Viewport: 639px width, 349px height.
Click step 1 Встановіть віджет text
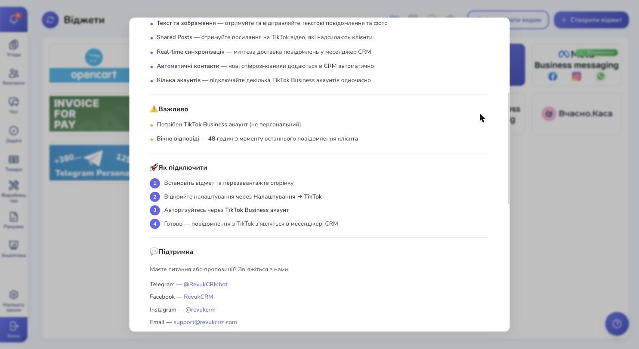pos(228,183)
